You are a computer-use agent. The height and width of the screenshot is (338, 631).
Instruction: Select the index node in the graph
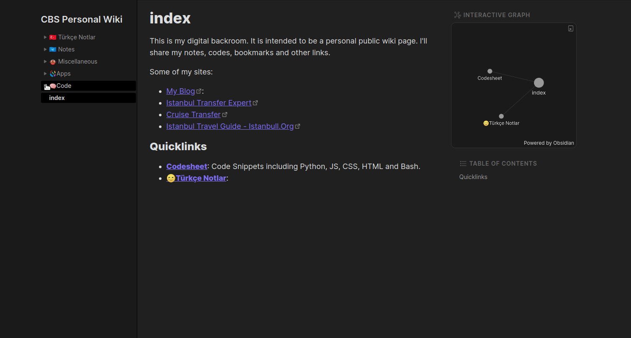point(539,83)
